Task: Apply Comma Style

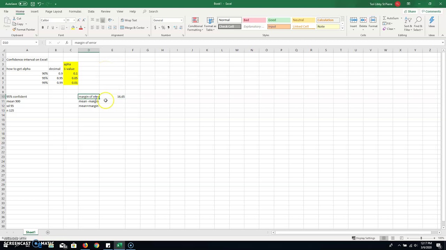Action: point(168,27)
